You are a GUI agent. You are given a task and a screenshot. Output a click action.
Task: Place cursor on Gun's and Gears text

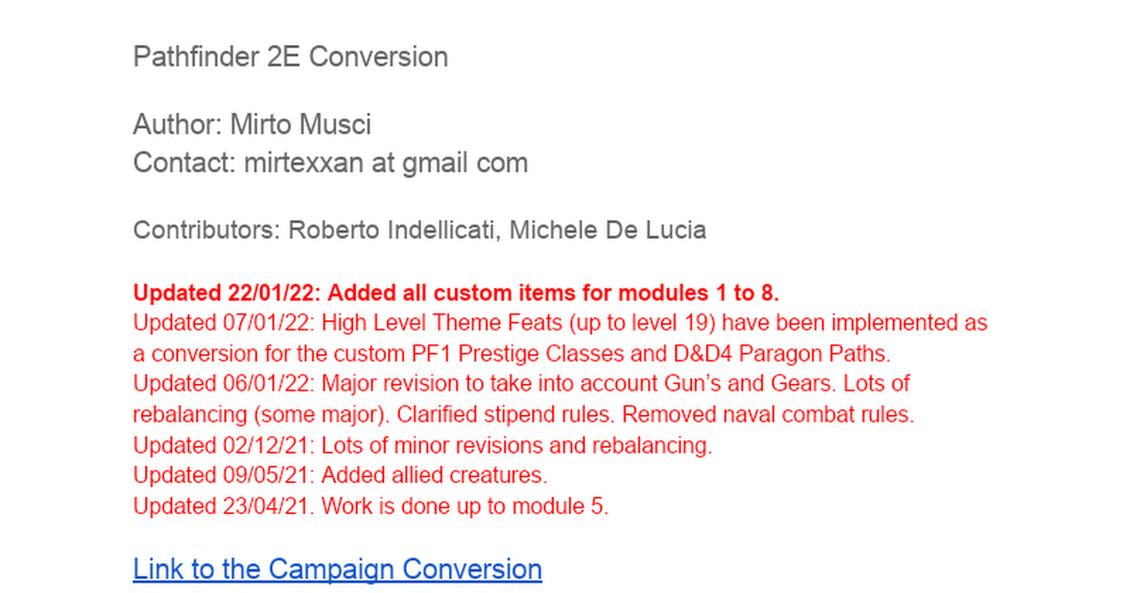click(x=736, y=384)
